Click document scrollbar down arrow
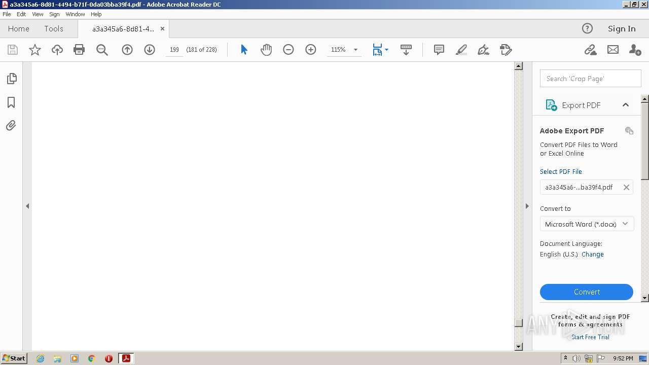649x365 pixels. click(518, 347)
